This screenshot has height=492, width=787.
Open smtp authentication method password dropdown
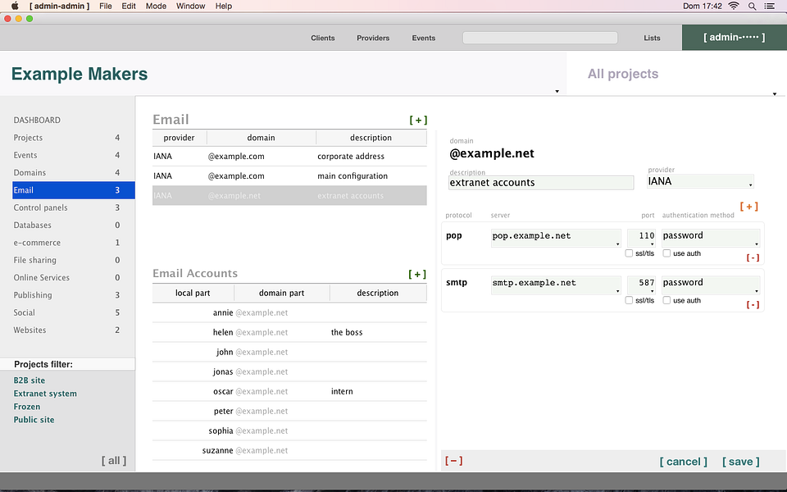710,285
